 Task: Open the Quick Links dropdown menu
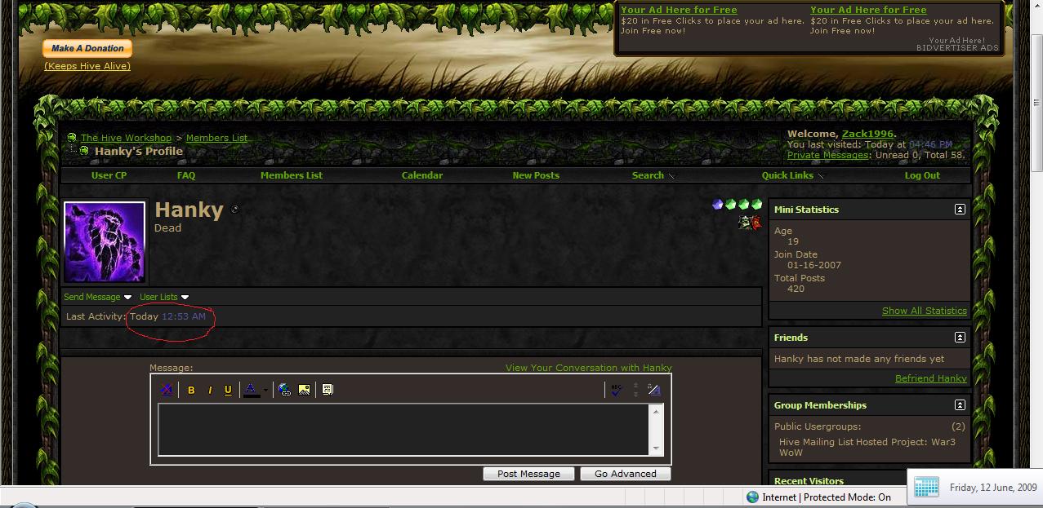pyautogui.click(x=793, y=175)
